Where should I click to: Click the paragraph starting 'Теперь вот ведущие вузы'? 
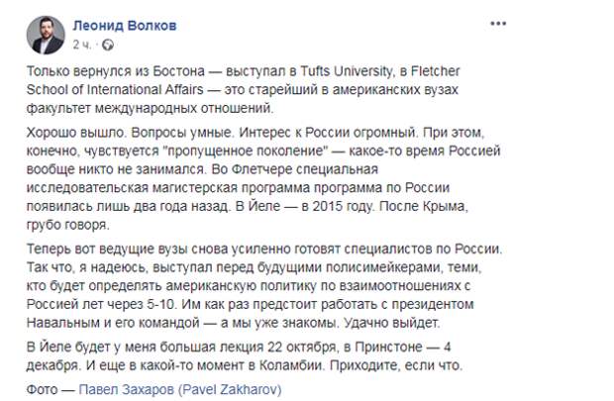pyautogui.click(x=264, y=286)
